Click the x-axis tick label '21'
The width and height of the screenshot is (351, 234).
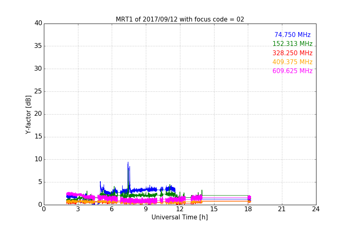tap(282, 209)
